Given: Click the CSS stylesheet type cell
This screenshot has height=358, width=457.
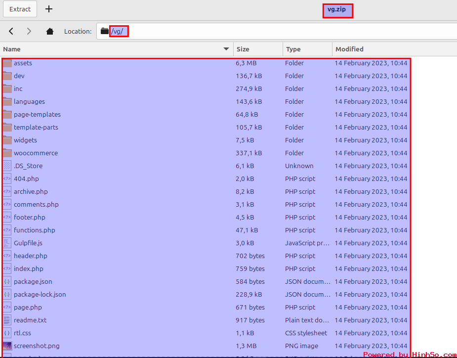Looking at the screenshot, I should (x=306, y=333).
